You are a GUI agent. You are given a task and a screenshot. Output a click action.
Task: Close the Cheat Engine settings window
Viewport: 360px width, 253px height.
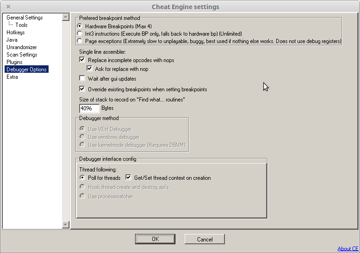click(8, 6)
